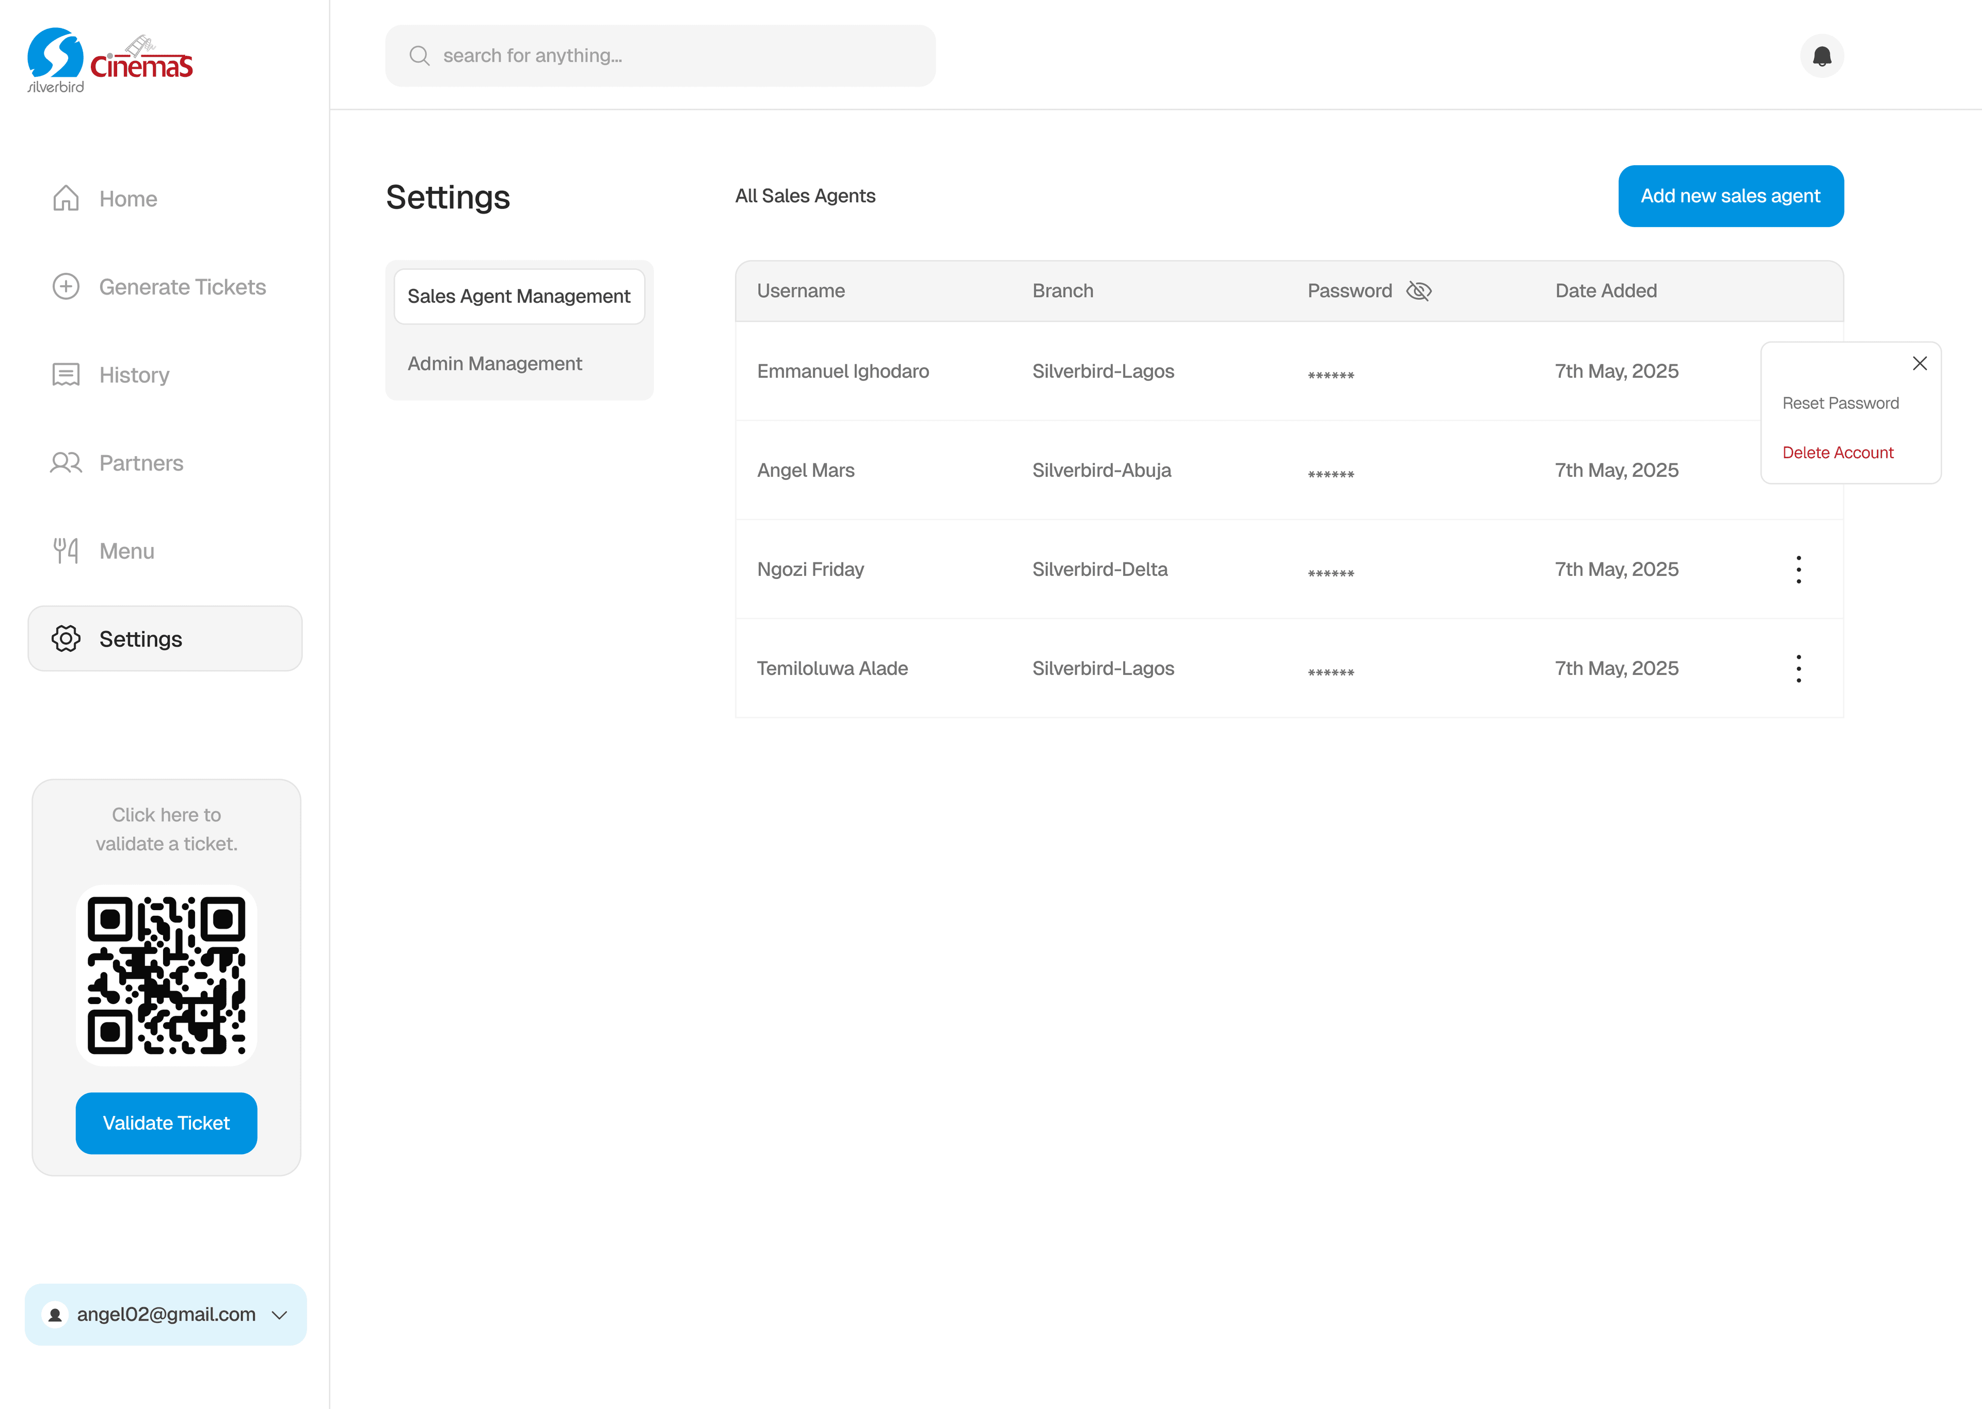Image resolution: width=1982 pixels, height=1409 pixels.
Task: Click All Sales Agents heading
Action: click(805, 196)
